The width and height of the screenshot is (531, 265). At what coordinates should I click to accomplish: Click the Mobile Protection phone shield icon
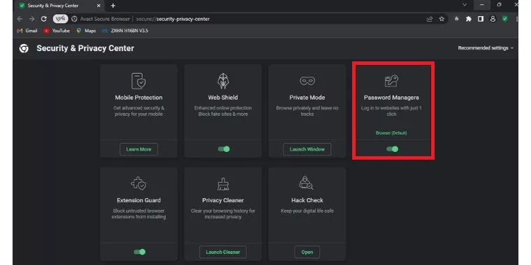click(x=138, y=81)
